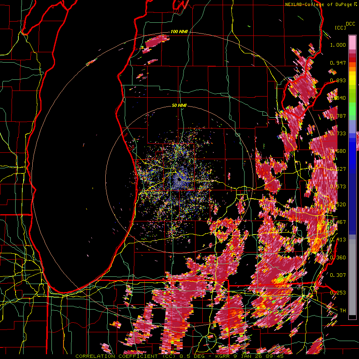Pick the dark navy color bar segment
This screenshot has height=359, width=359.
(352, 204)
